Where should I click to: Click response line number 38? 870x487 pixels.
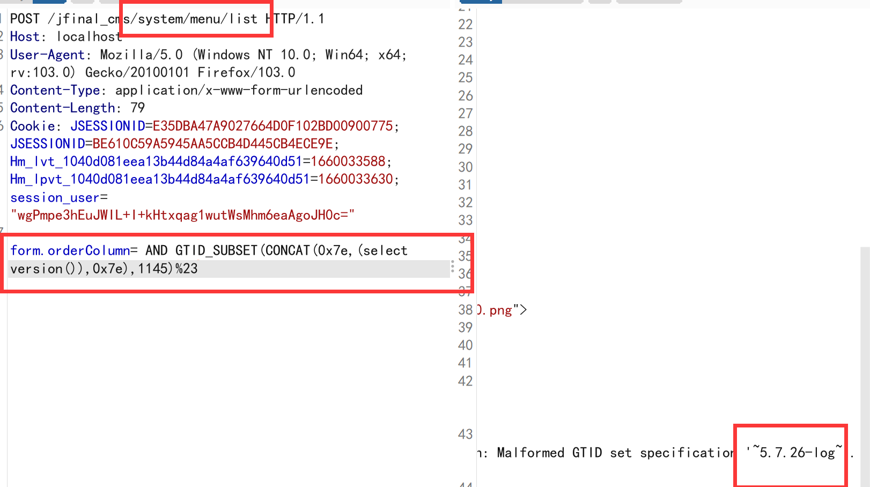[466, 309]
